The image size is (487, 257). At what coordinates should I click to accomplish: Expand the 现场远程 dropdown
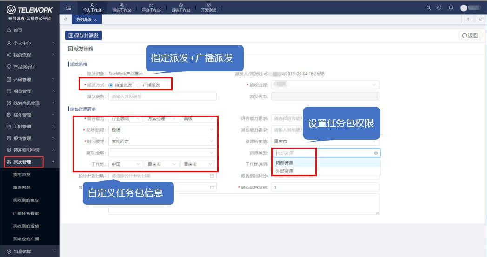[x=162, y=130]
